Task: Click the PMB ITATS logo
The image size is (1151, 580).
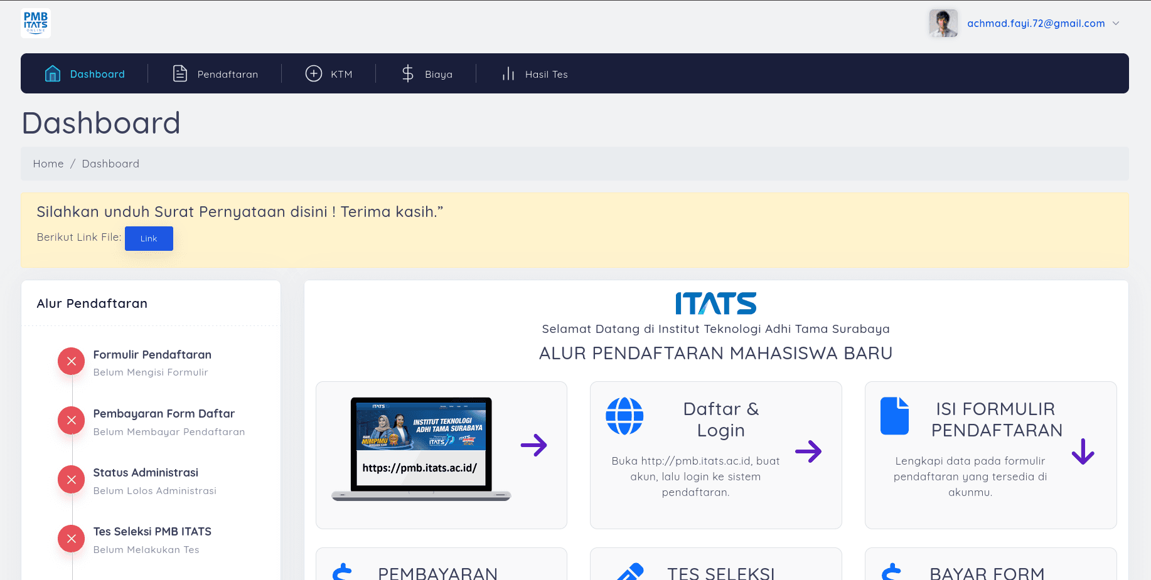Action: tap(36, 23)
